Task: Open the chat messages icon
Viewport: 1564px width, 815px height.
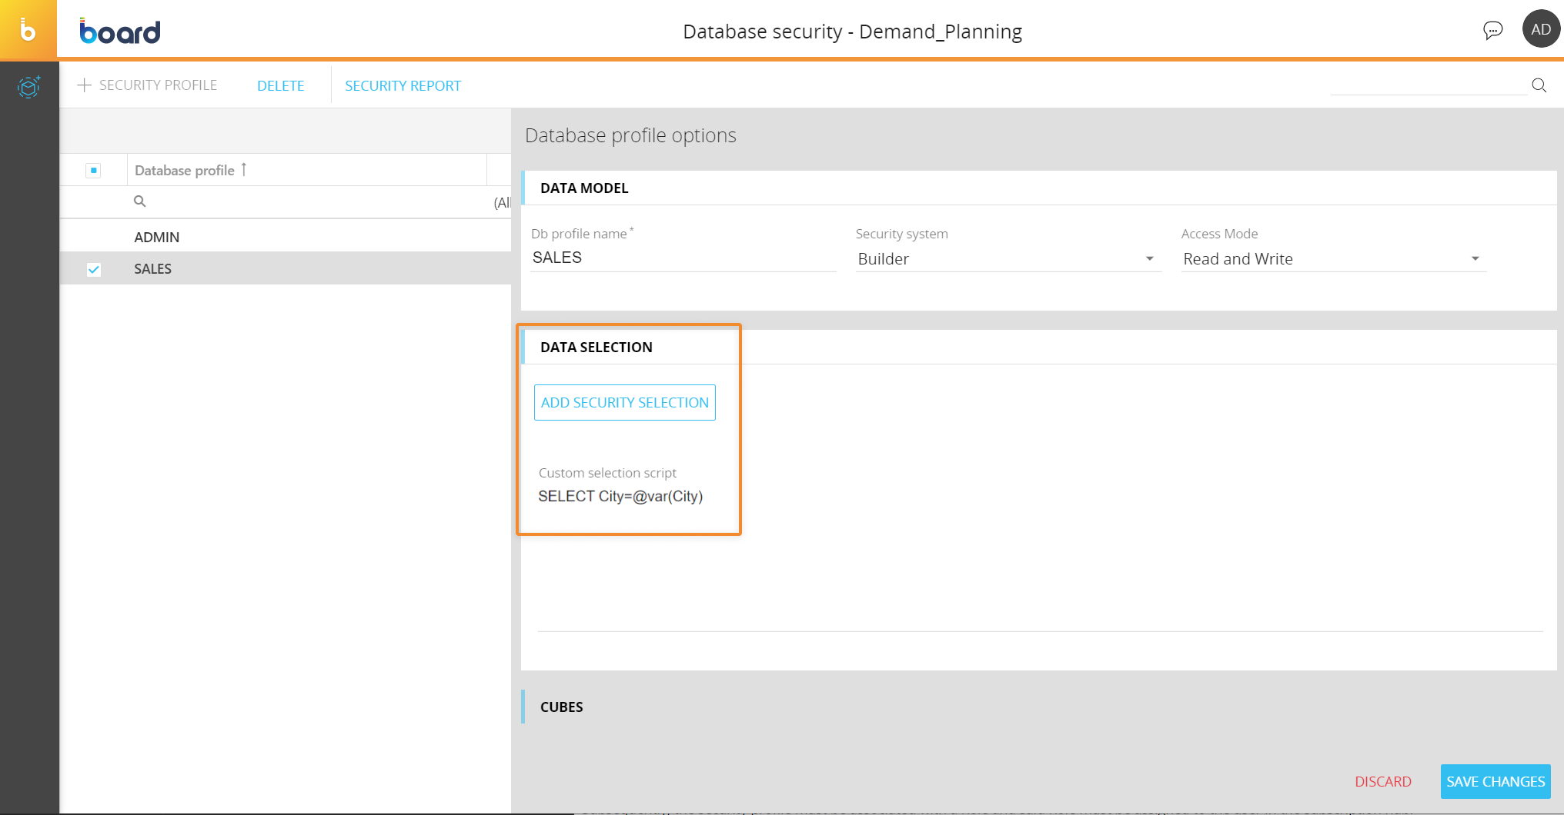Action: [x=1492, y=30]
